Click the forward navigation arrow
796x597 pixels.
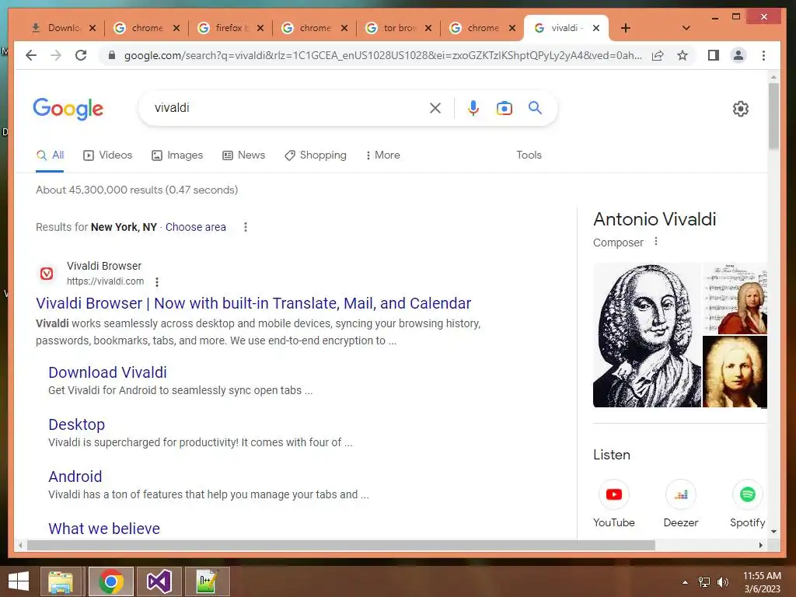56,55
